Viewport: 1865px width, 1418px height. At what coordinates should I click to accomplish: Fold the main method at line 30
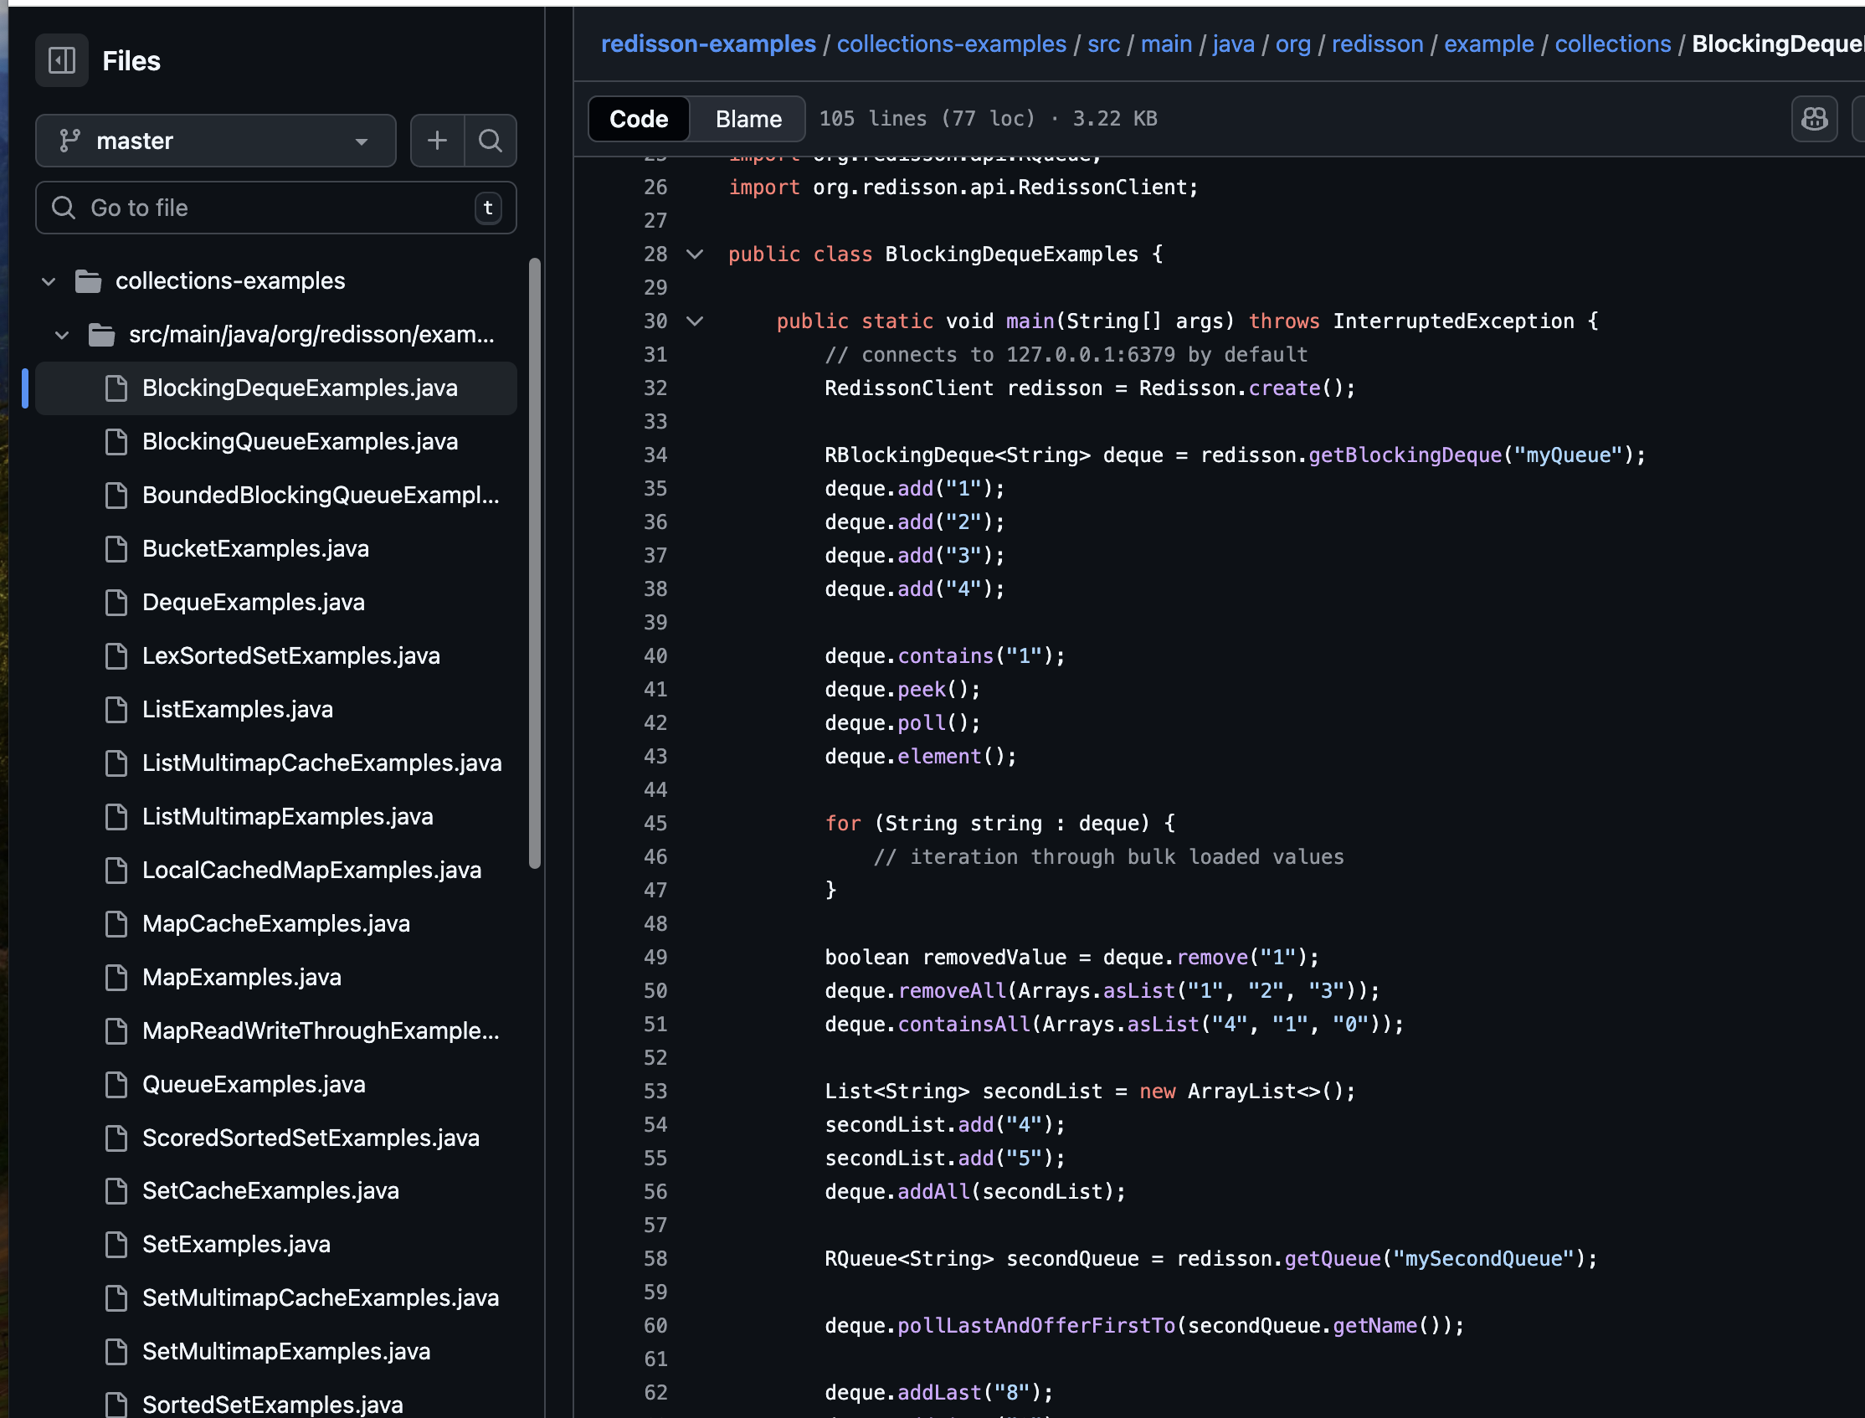pos(695,321)
